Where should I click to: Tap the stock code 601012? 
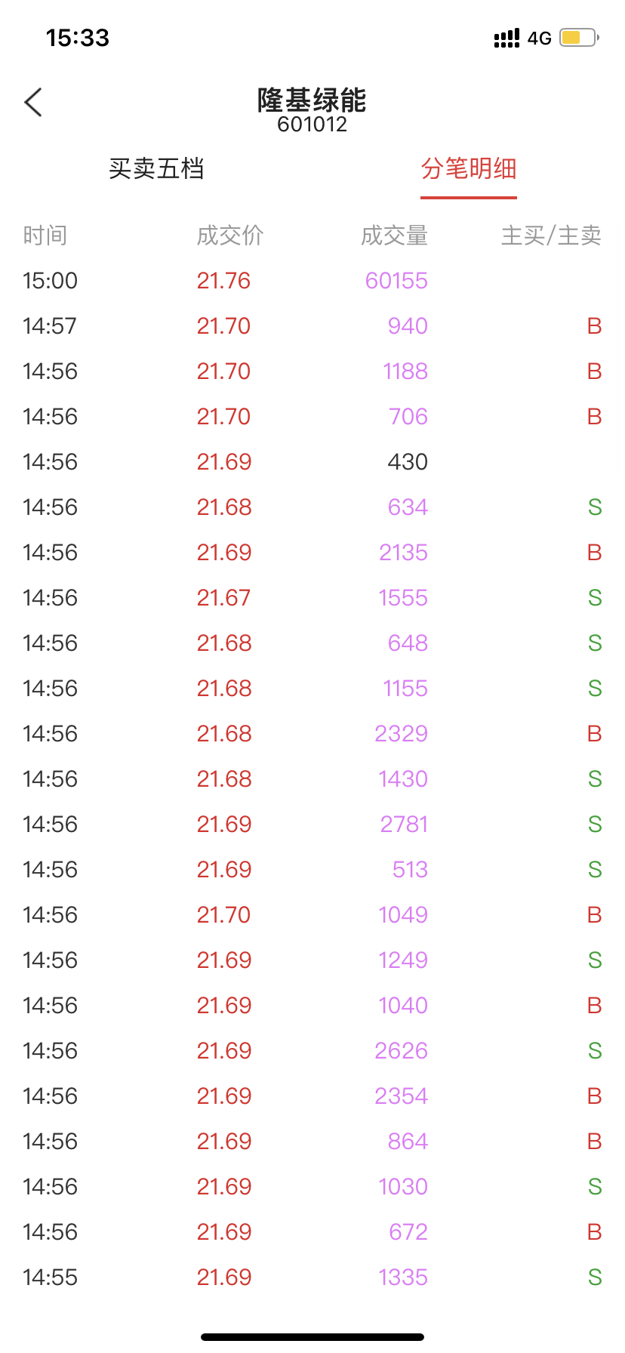tap(312, 125)
